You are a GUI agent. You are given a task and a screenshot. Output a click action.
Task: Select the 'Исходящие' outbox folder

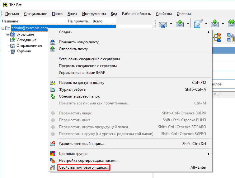click(26, 40)
